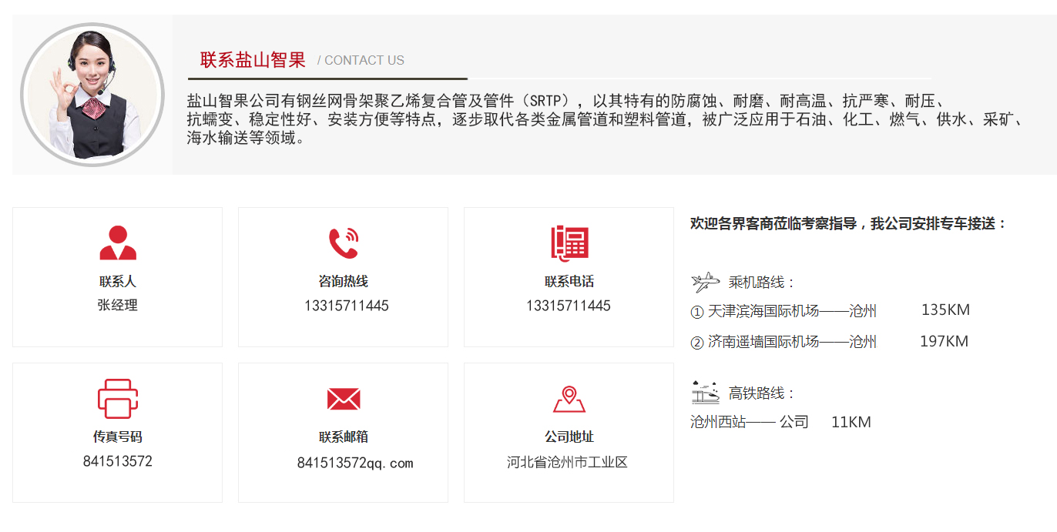The width and height of the screenshot is (1057, 532).
Task: Open the email address 841513572qq.com
Action: (354, 463)
